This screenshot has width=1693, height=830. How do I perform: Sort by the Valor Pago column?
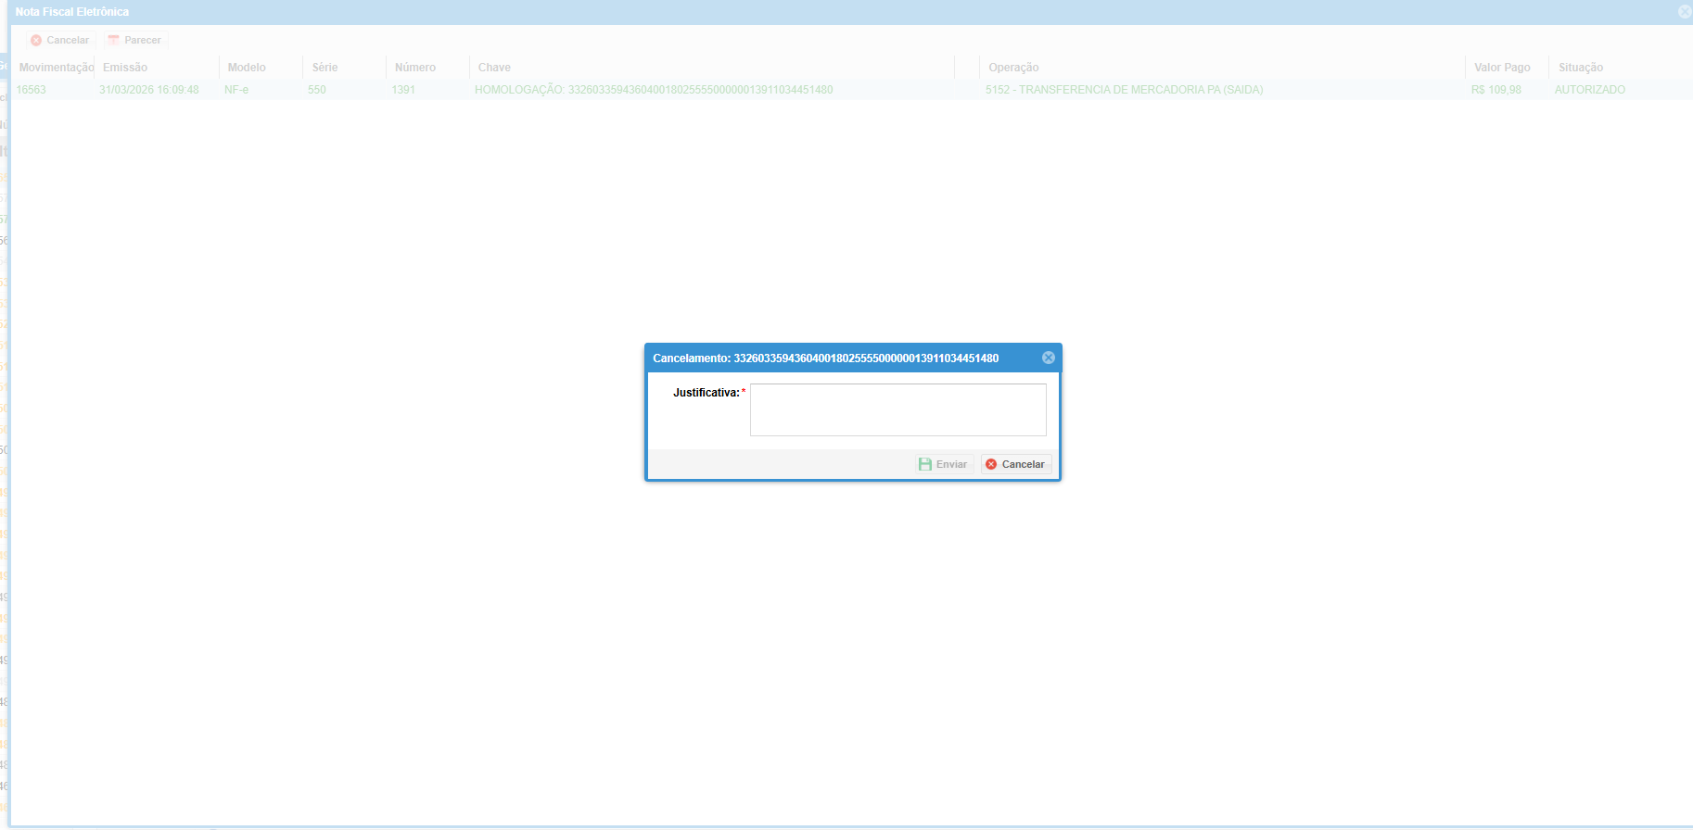[1502, 68]
